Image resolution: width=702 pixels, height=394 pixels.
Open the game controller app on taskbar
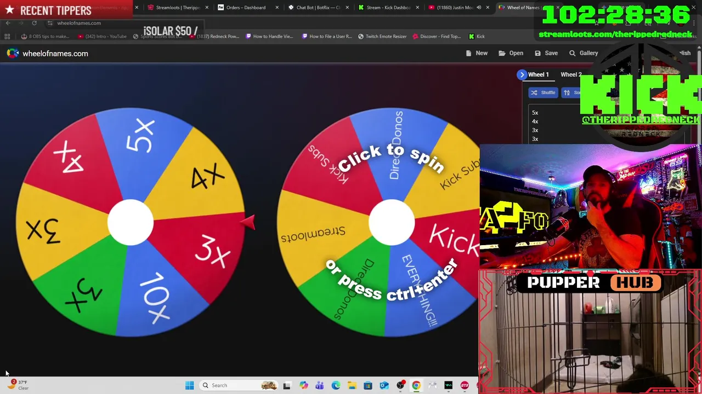tap(433, 385)
